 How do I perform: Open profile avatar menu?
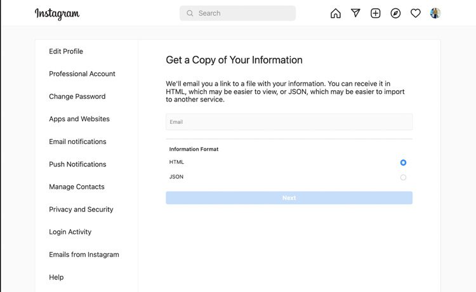(x=435, y=13)
